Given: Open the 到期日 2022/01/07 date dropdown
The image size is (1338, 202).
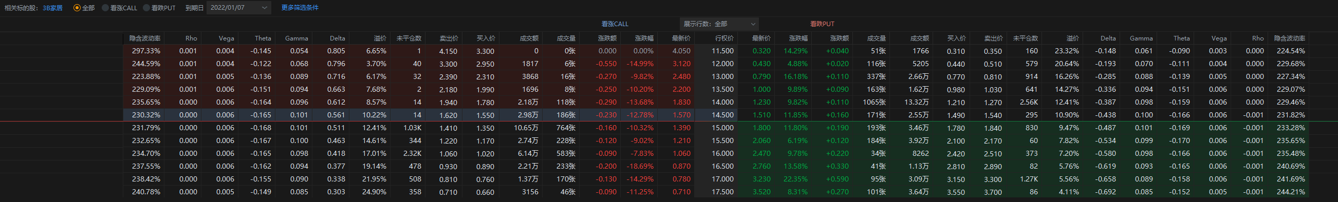Looking at the screenshot, I should coord(238,8).
